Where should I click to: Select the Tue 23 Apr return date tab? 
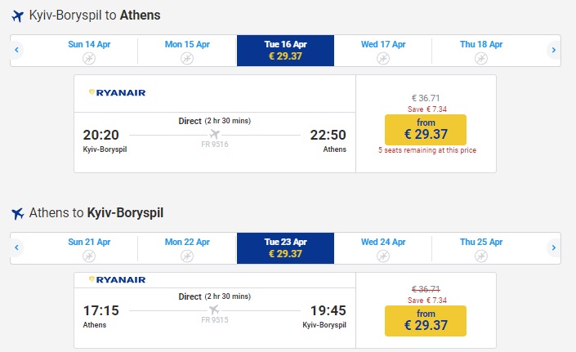tap(285, 248)
